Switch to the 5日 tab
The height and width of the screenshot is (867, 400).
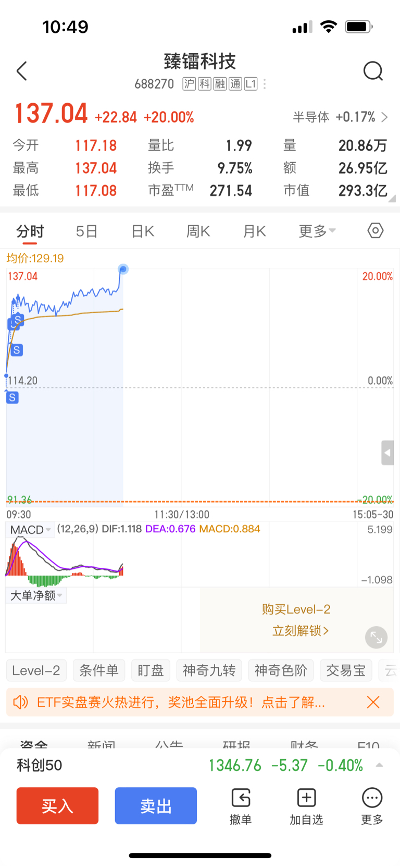(x=86, y=231)
